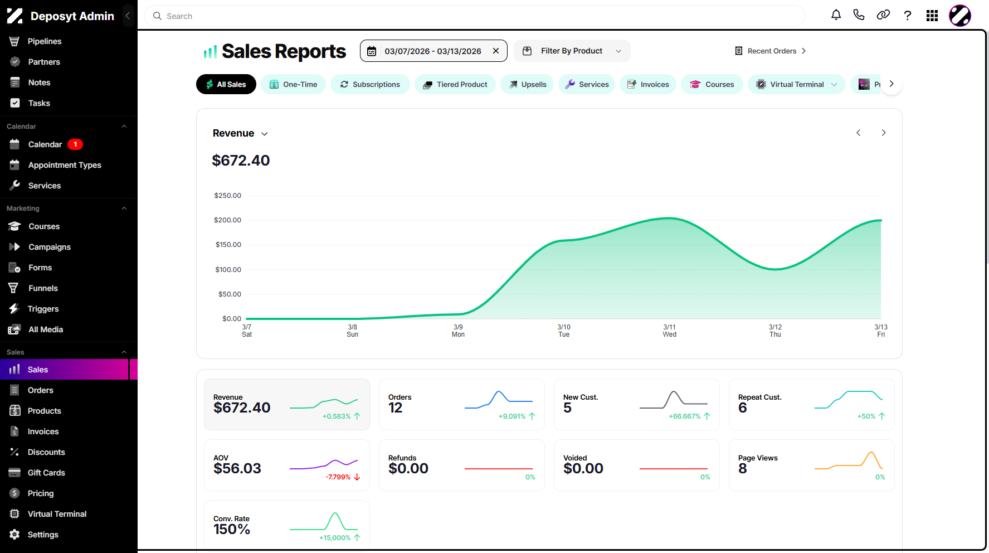Expand the Filter By Product dropdown
989x553 pixels.
(x=572, y=51)
